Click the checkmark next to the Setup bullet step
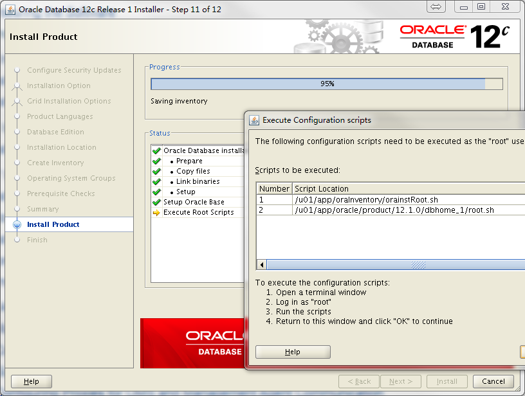525x396 pixels. coord(156,192)
